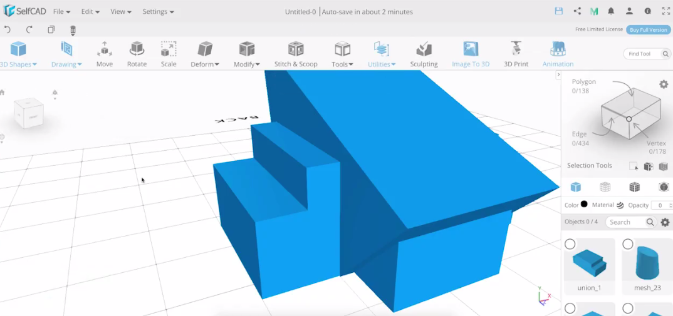Collapse the right side panel arrow
Image resolution: width=673 pixels, height=316 pixels.
pos(558,74)
